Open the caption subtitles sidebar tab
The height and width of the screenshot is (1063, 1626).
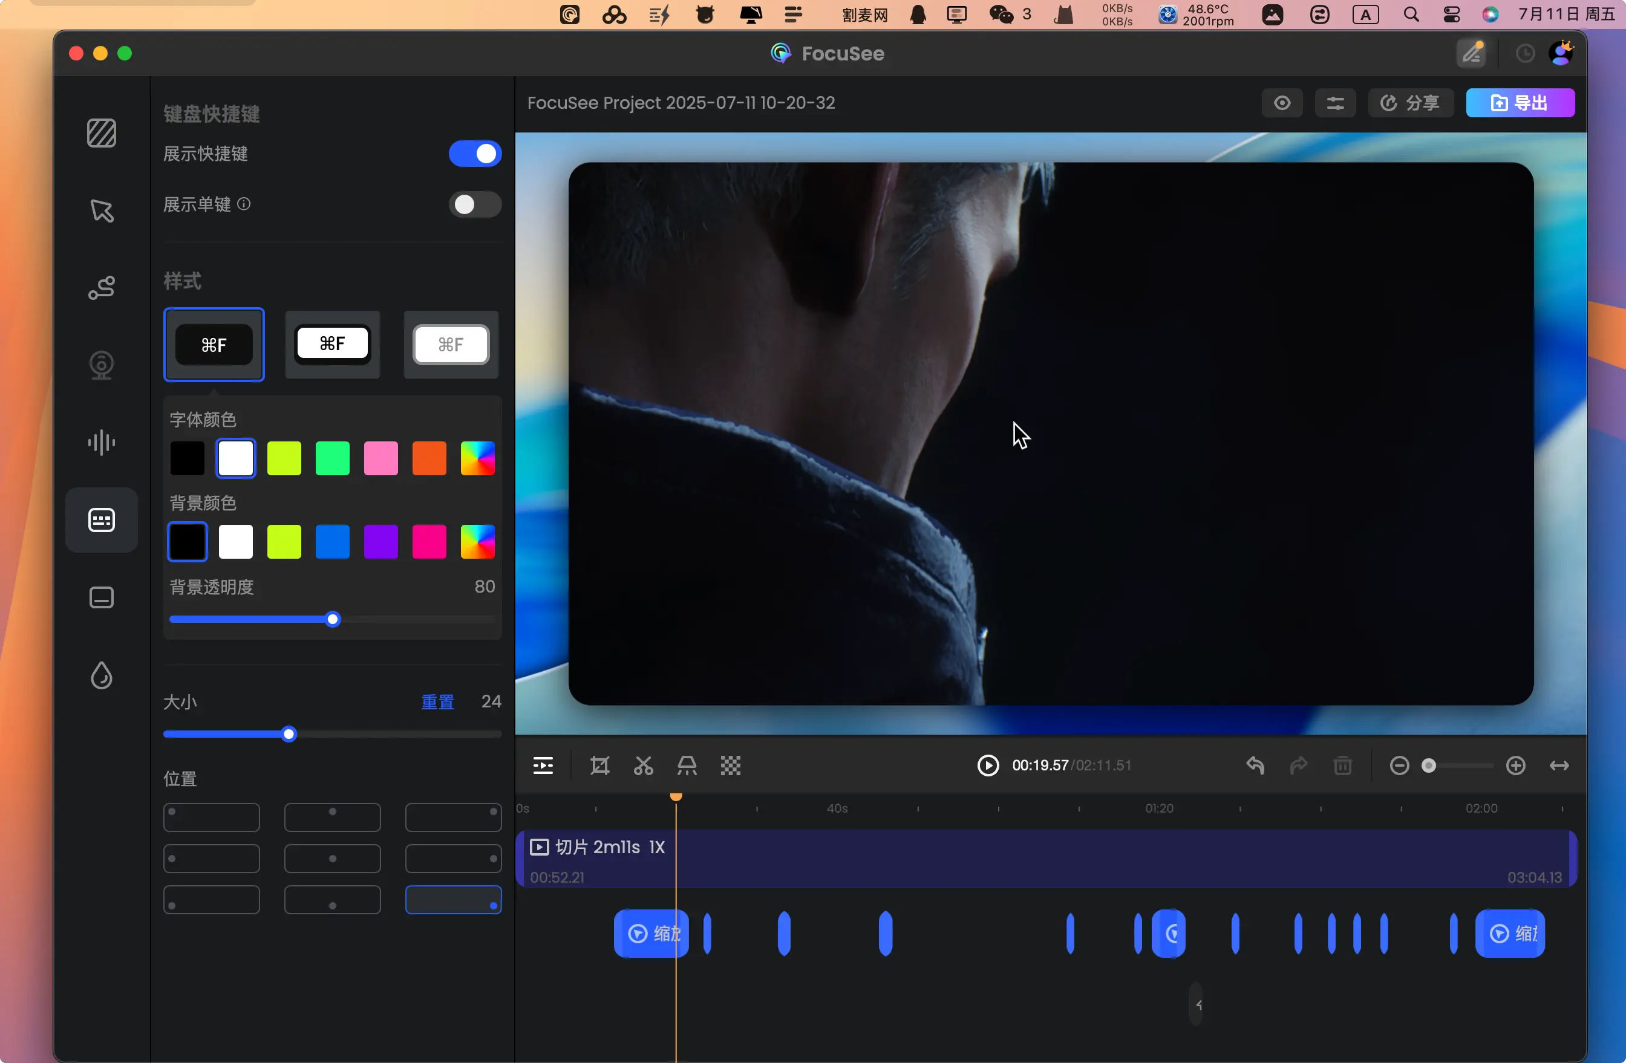(102, 598)
